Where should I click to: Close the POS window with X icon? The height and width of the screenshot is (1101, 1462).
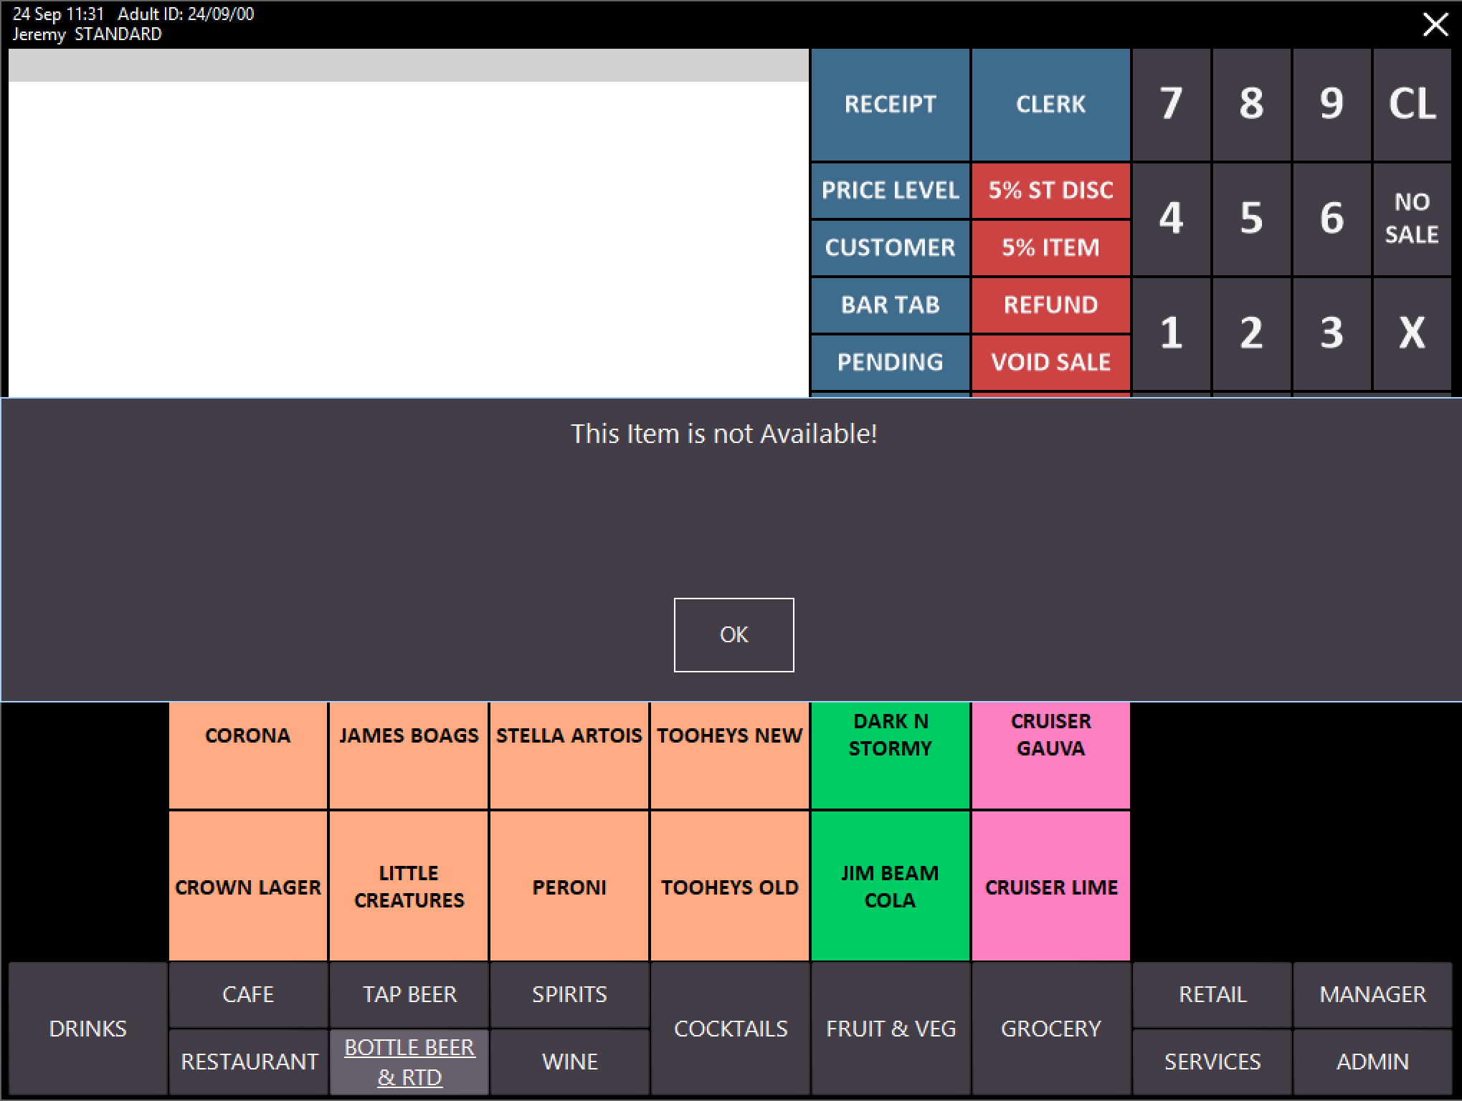[x=1435, y=25]
